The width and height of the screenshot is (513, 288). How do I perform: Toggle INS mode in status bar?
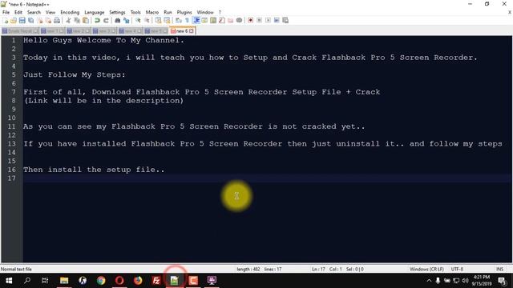tap(499, 270)
